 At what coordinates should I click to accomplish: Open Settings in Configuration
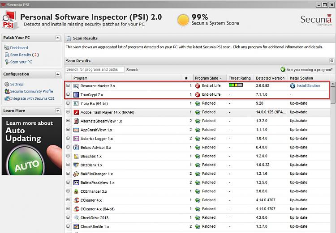tap(17, 84)
